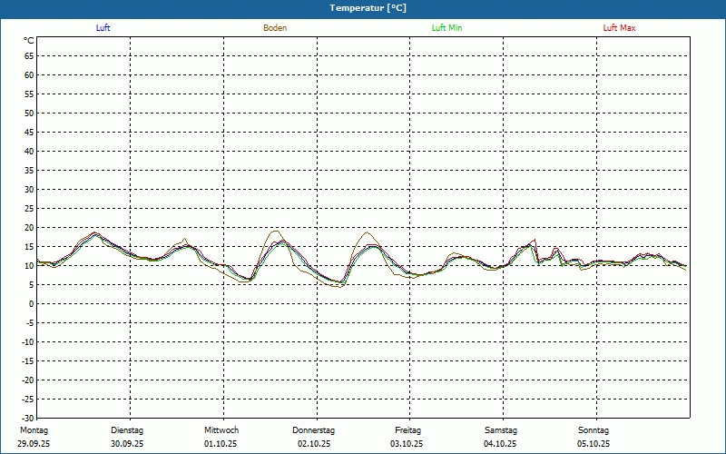This screenshot has height=454, width=726.
Task: Click the Montag day label
Action: (x=34, y=430)
